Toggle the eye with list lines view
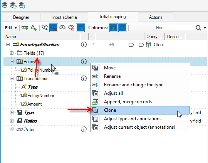Screen dimensions: 208x163 click(62, 28)
